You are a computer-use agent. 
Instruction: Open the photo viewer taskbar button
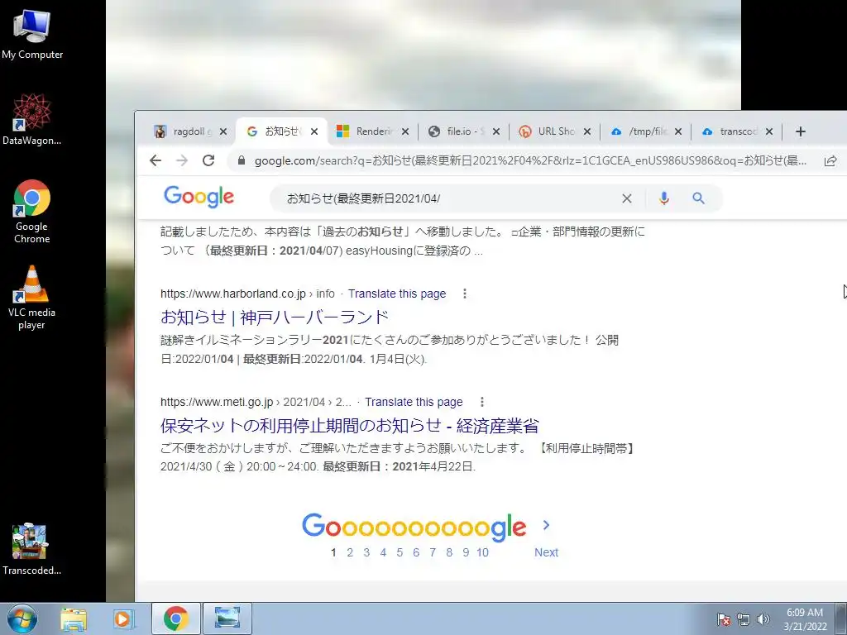coord(227,618)
